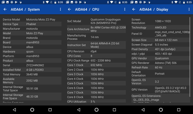The image size is (193, 114).
Task: Select the 'Qualcomm Snapdragon 626' SoC model value
Action: pos(106,21)
